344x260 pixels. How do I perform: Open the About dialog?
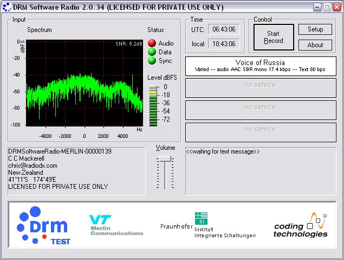[315, 45]
